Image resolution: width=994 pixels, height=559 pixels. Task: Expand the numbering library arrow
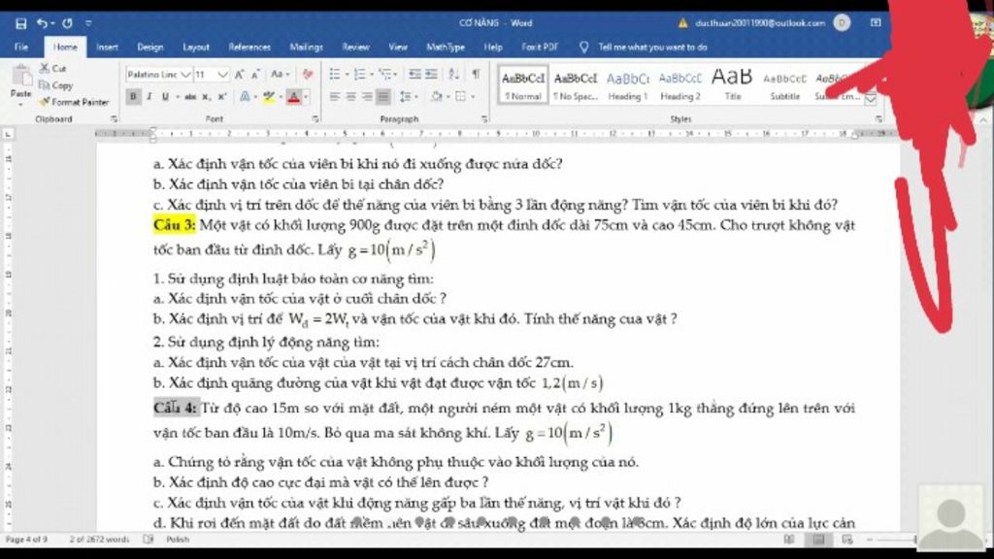click(372, 75)
